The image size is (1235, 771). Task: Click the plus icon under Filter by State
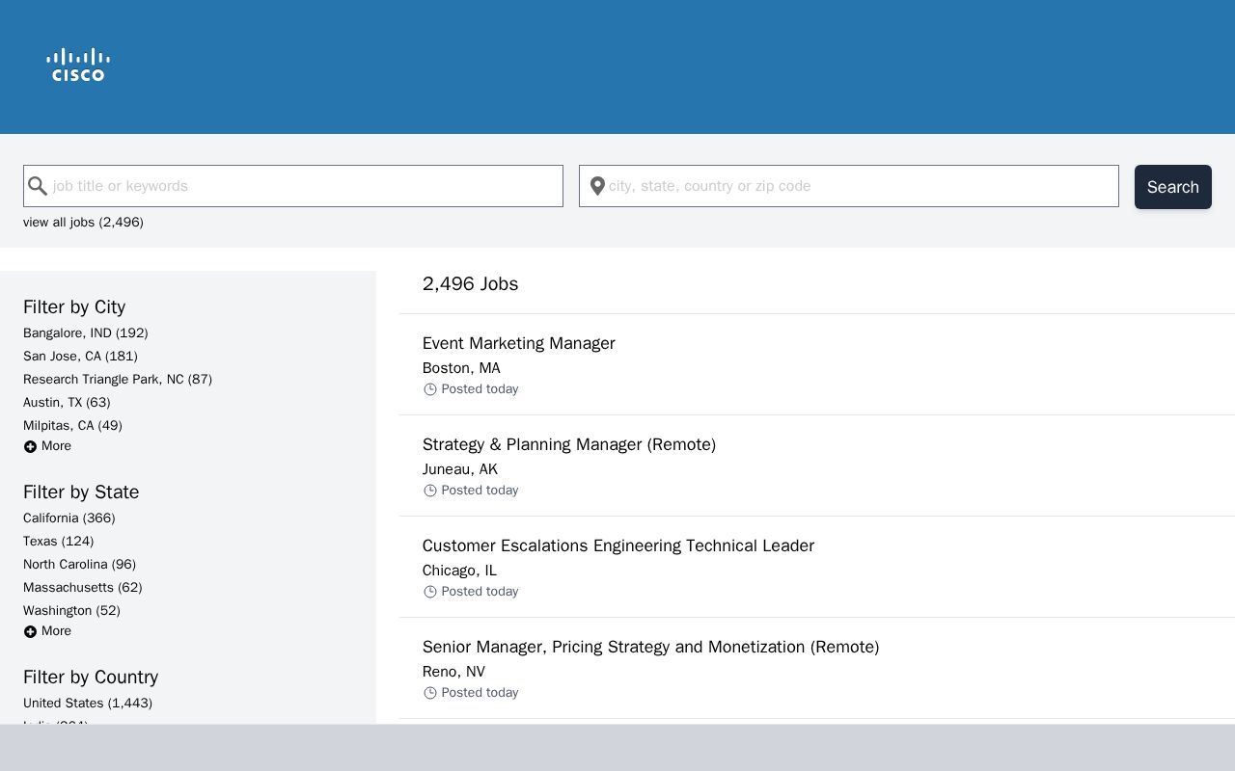click(x=30, y=631)
